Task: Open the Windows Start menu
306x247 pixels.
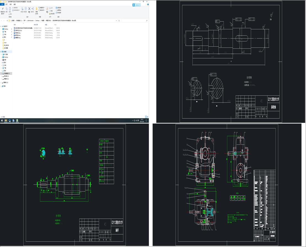Action: (x=2, y=121)
